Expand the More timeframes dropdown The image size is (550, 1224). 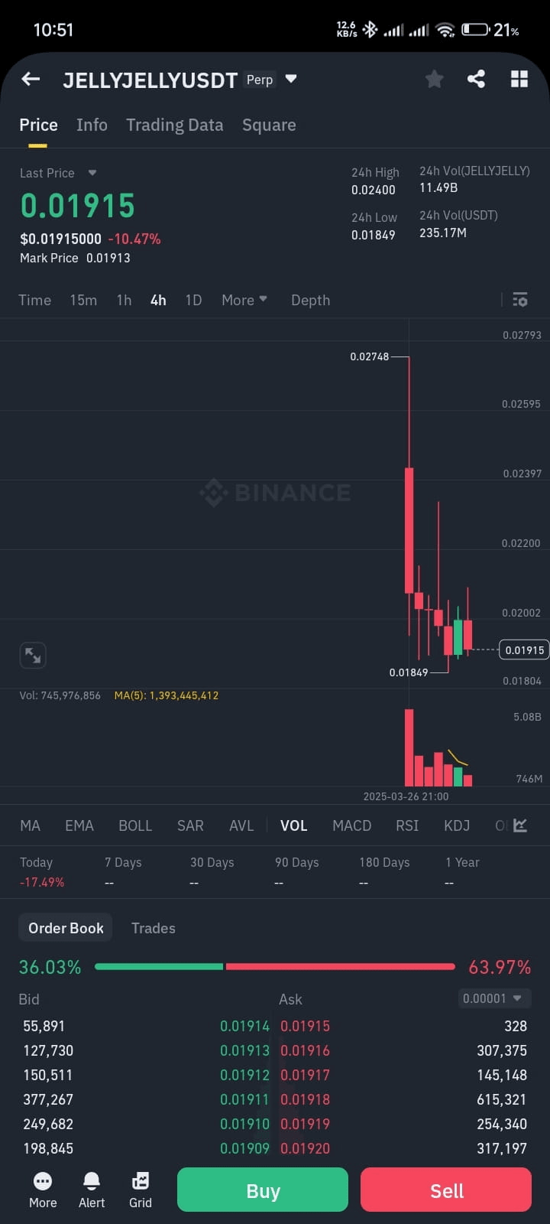pyautogui.click(x=244, y=300)
